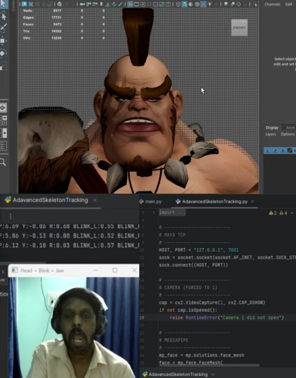Open the layer editor Options menu
Viewport: 296px width, 378px height.
[287, 134]
